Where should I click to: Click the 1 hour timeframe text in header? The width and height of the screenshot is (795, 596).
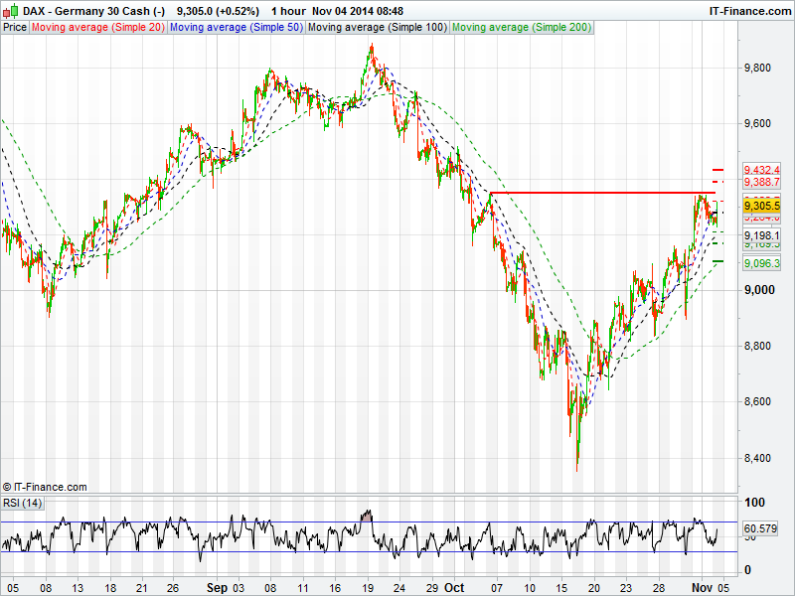(288, 11)
